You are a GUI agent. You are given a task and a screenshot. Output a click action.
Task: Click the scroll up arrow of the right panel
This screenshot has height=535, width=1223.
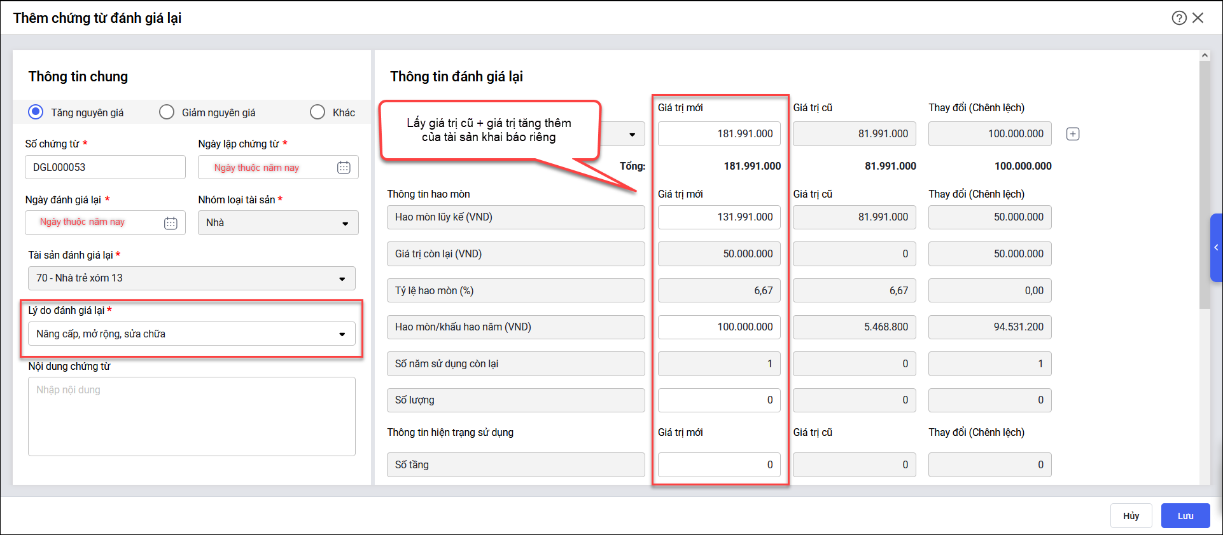pyautogui.click(x=1205, y=56)
